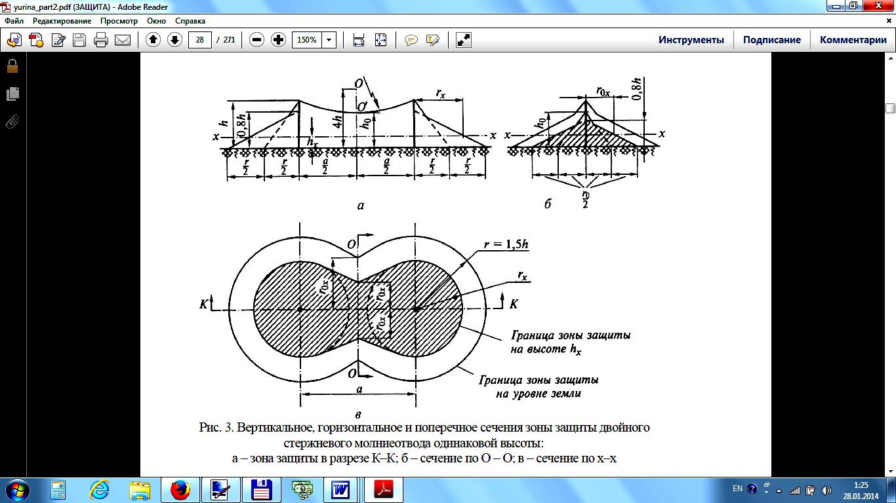Open Firefox from the Windows taskbar

pyautogui.click(x=180, y=489)
